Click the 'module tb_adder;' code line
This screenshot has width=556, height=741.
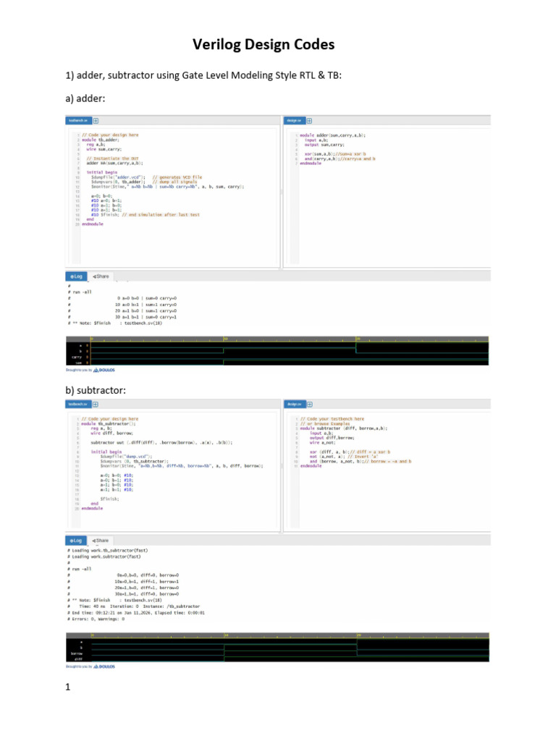coord(100,140)
